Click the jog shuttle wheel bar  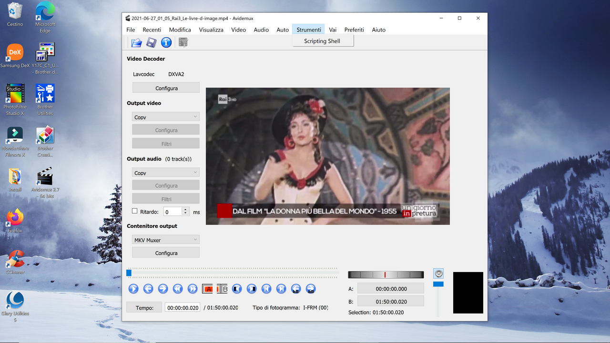386,274
